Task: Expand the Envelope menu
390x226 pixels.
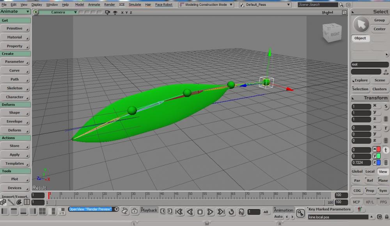Action: point(16,121)
